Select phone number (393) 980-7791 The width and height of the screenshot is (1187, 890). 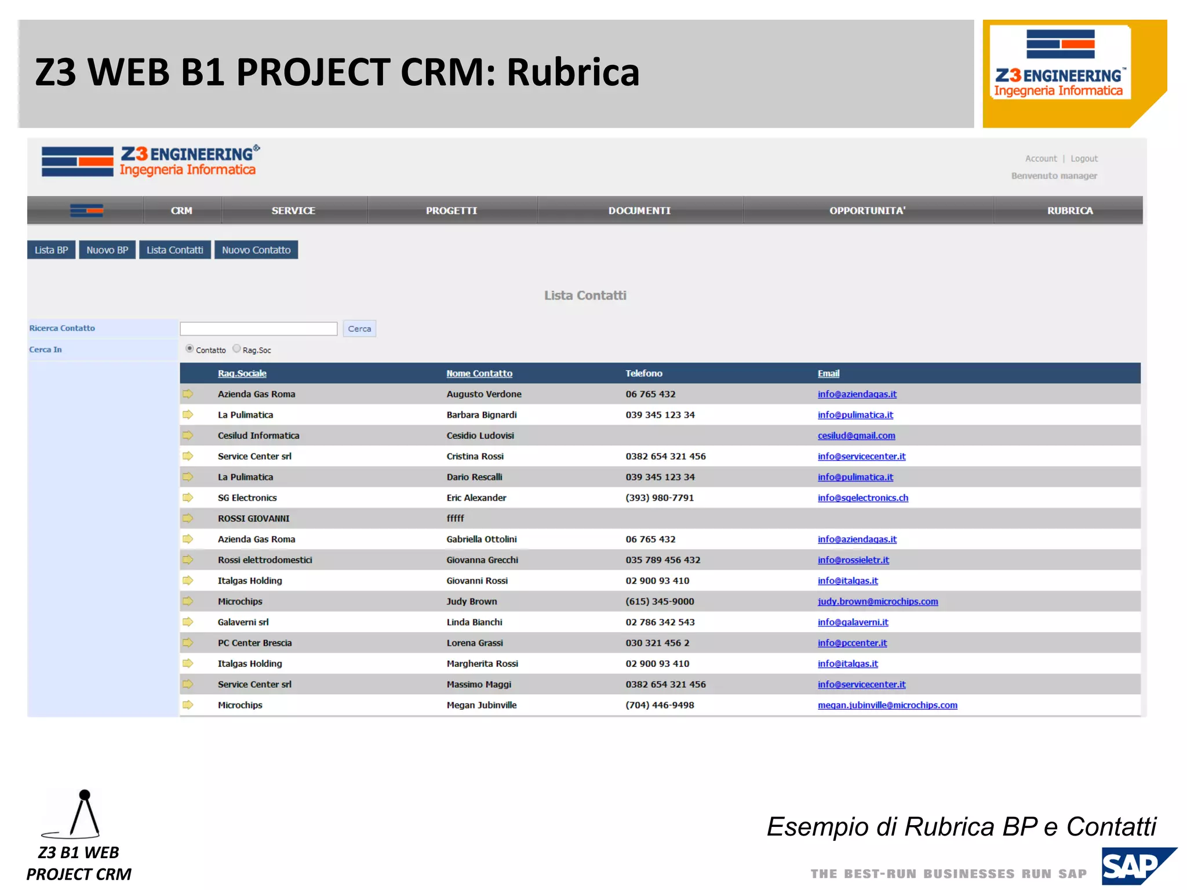click(660, 498)
